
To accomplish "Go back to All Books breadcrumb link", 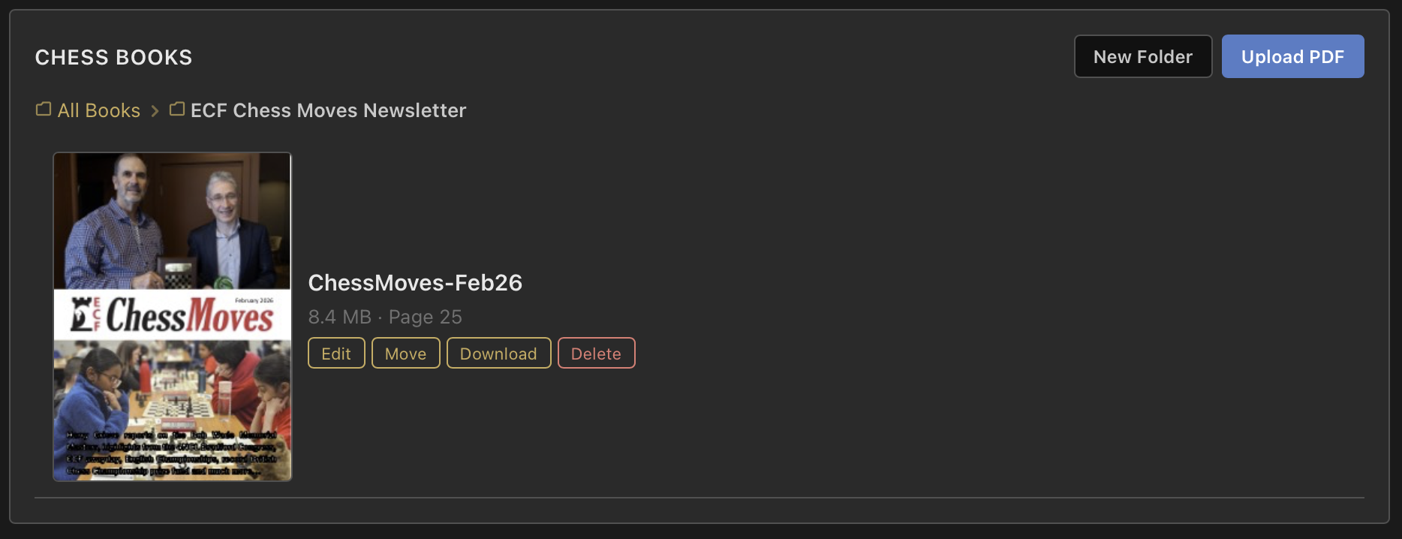I will (x=98, y=111).
